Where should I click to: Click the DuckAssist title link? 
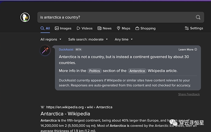pos(66,49)
